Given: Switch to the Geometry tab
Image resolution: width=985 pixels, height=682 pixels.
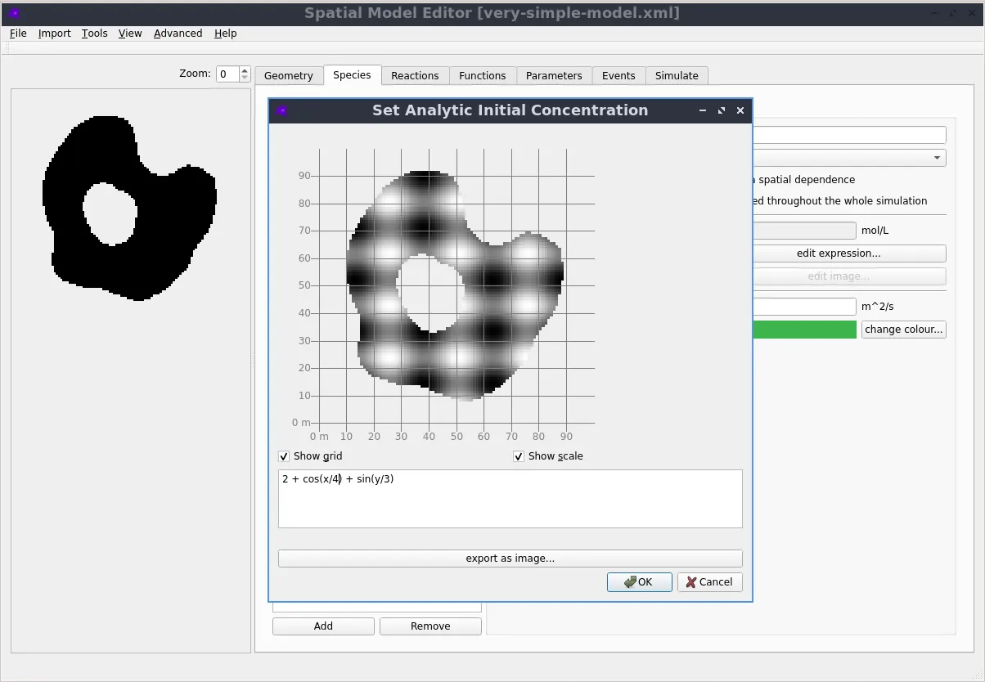Looking at the screenshot, I should pyautogui.click(x=289, y=75).
